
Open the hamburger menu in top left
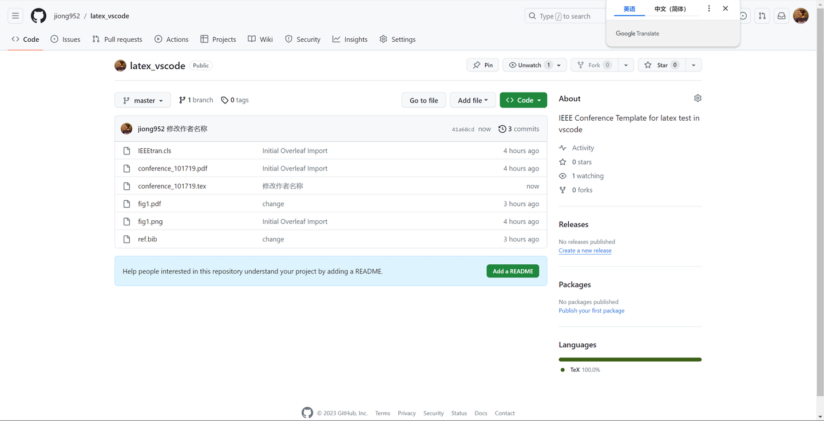(x=15, y=15)
